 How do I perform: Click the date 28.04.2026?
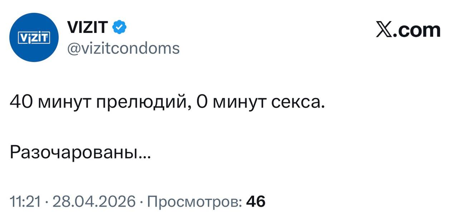pos(94,202)
